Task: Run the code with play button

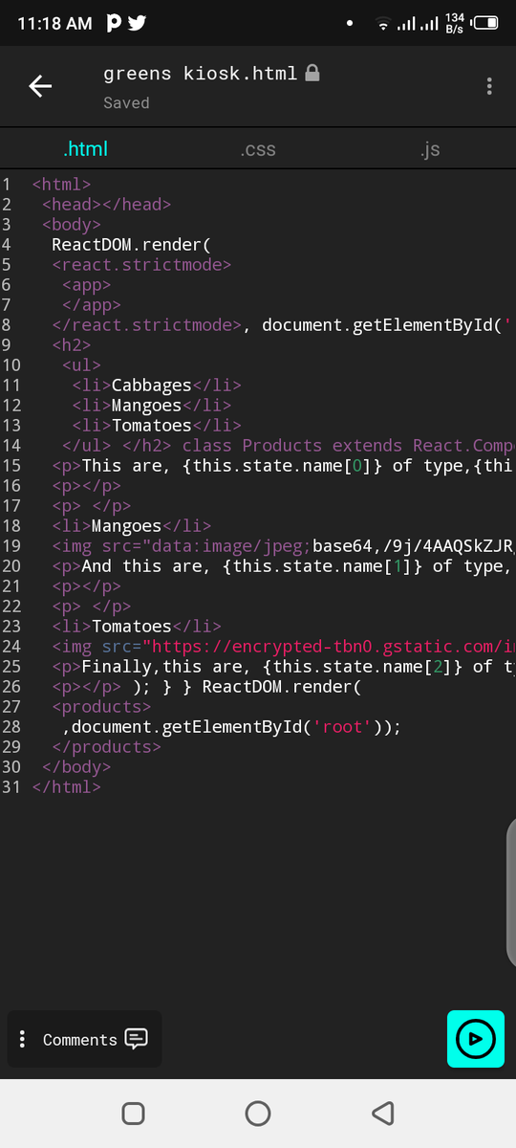Action: [x=476, y=1038]
